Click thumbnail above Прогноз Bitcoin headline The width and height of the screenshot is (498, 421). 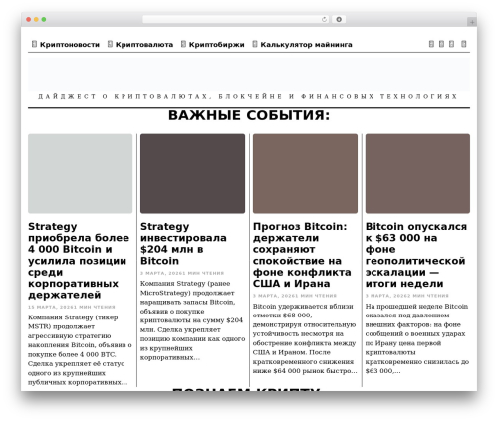305,173
